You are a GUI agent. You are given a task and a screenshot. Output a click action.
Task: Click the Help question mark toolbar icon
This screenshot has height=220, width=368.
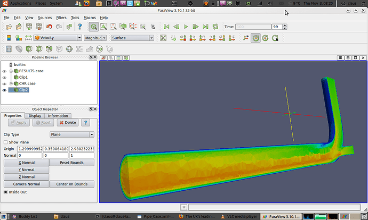click(79, 27)
